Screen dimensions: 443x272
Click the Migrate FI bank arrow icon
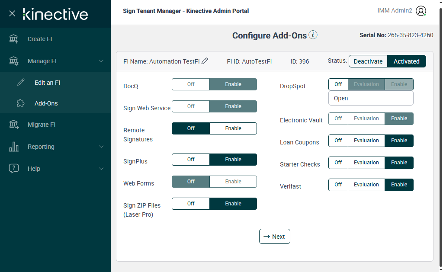point(13,125)
